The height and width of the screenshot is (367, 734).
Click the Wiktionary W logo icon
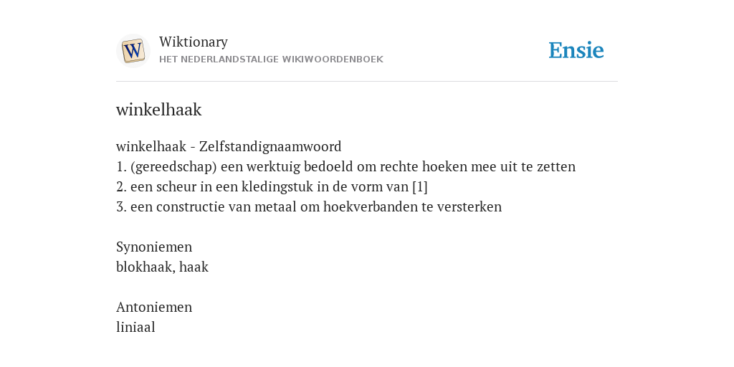click(x=133, y=51)
